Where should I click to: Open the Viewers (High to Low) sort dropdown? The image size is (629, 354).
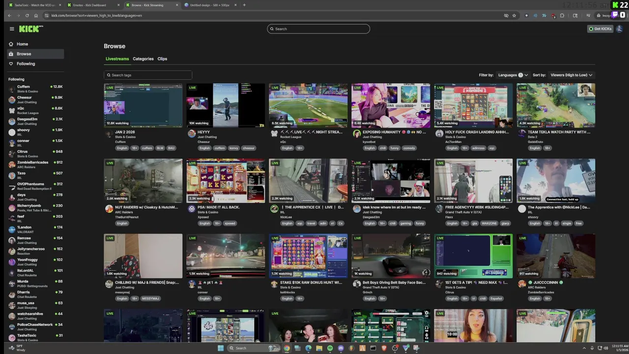pos(571,75)
